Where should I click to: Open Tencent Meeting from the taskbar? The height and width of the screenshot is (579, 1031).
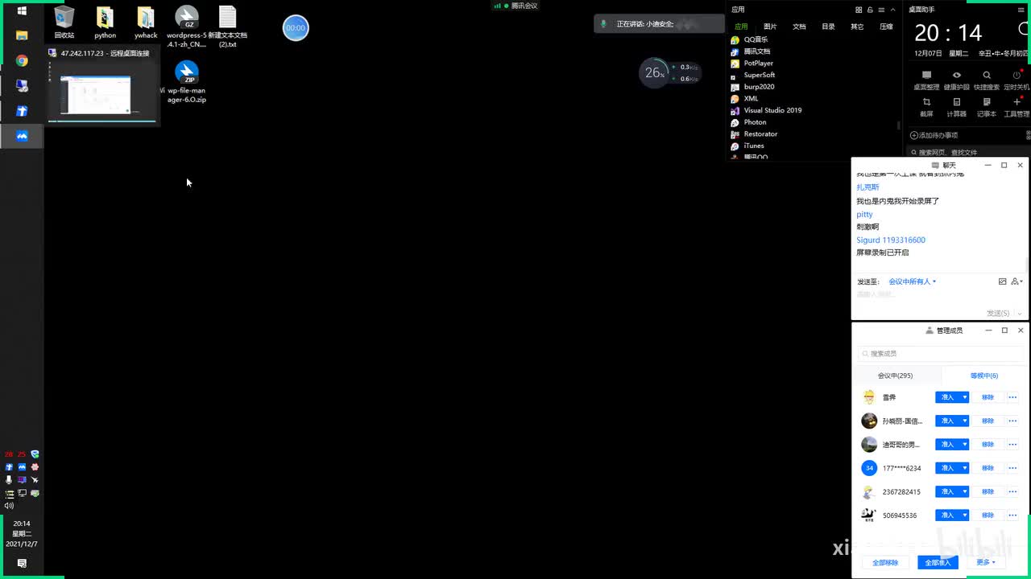pyautogui.click(x=22, y=136)
